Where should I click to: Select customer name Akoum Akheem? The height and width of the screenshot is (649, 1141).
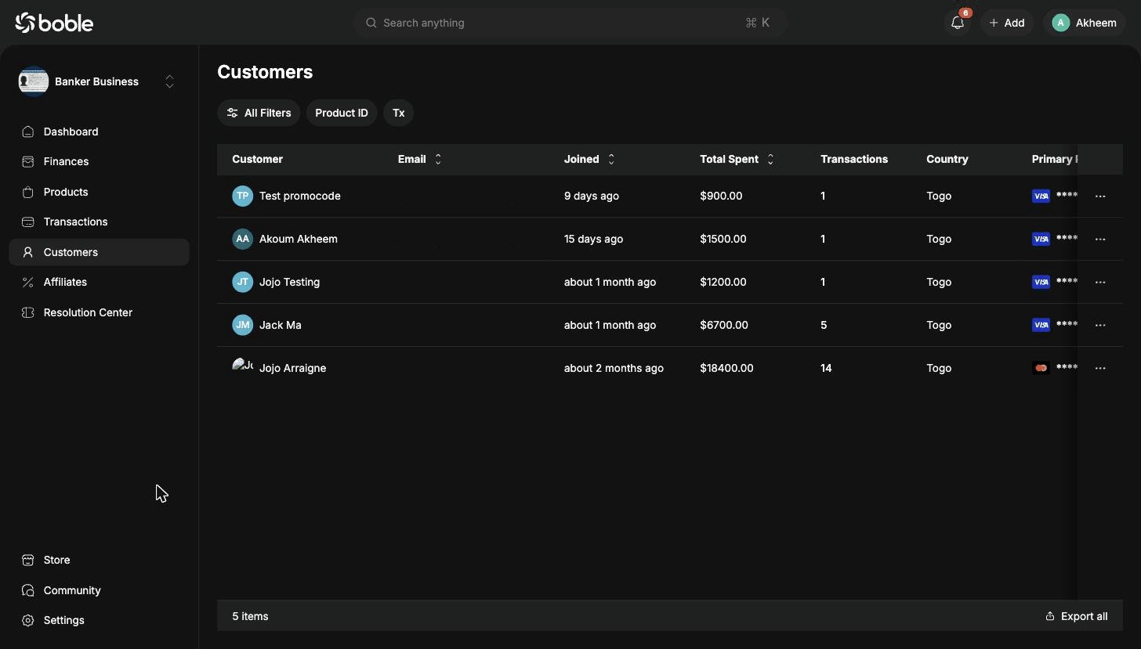[299, 239]
